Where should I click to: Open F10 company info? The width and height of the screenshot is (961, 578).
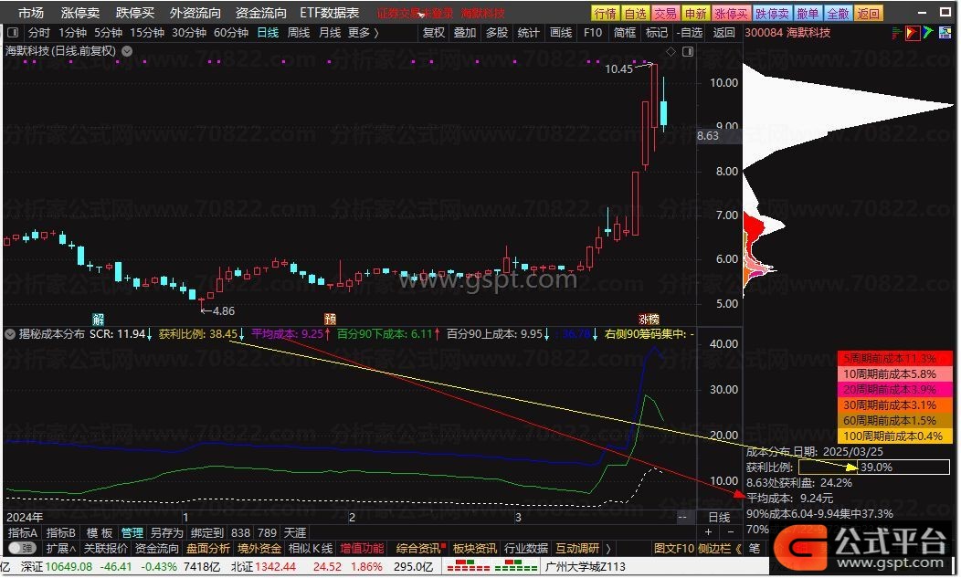point(593,33)
